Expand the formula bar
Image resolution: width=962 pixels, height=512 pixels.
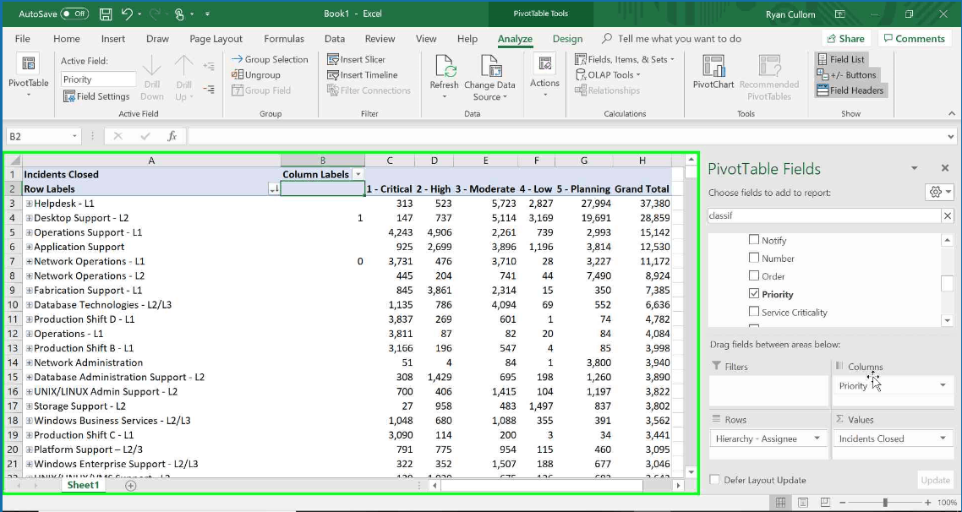click(951, 136)
